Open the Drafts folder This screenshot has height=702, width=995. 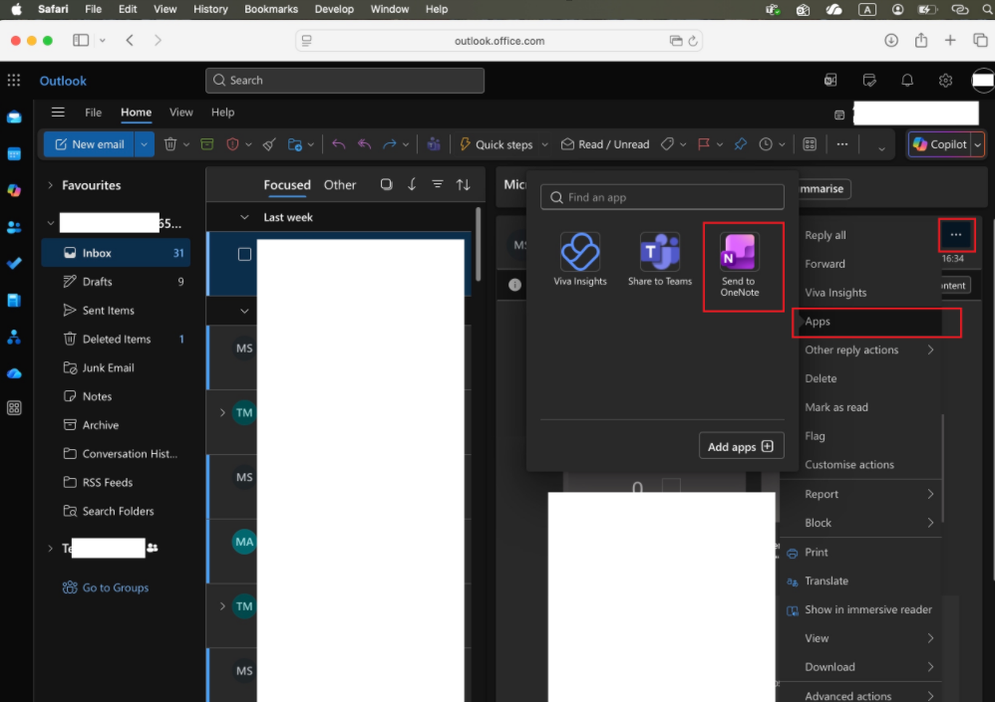tap(116, 282)
